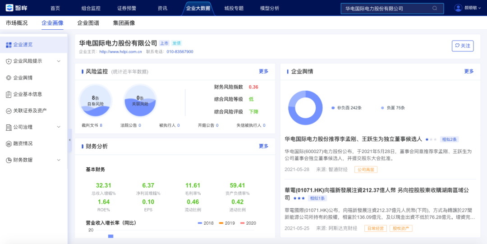
Task: Click the 关注 follow button
Action: [463, 46]
